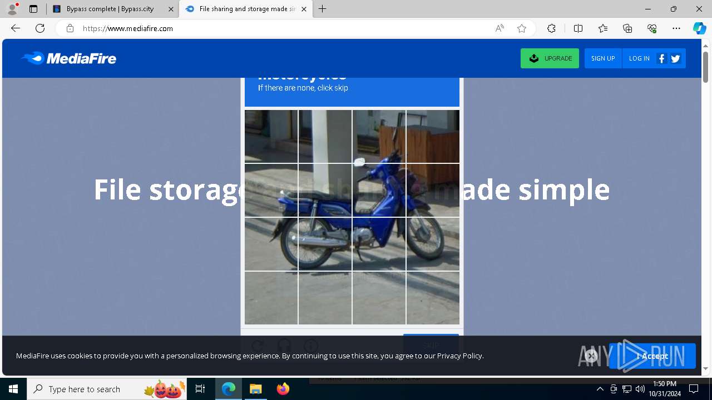
Task: Dismiss cookie banner with round X icon
Action: click(591, 356)
